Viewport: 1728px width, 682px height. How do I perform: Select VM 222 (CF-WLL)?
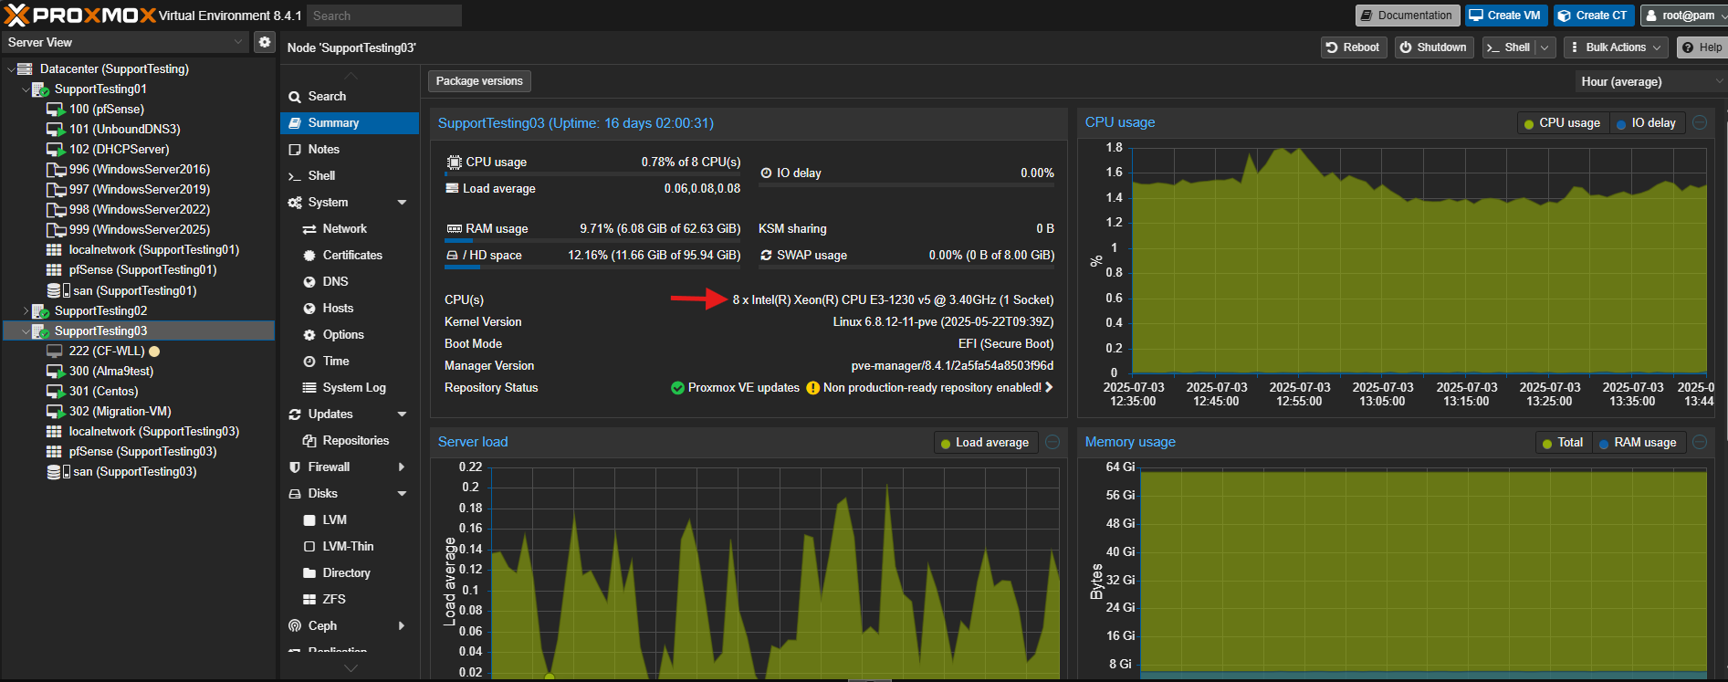107,351
